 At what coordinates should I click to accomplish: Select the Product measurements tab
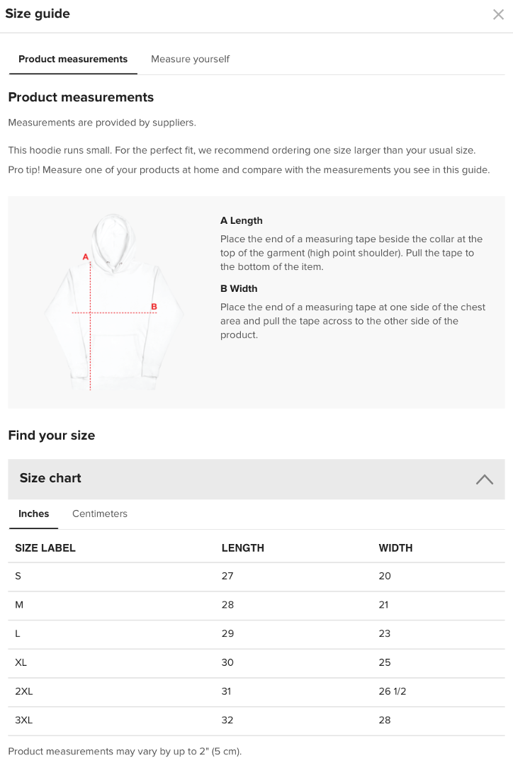[73, 59]
